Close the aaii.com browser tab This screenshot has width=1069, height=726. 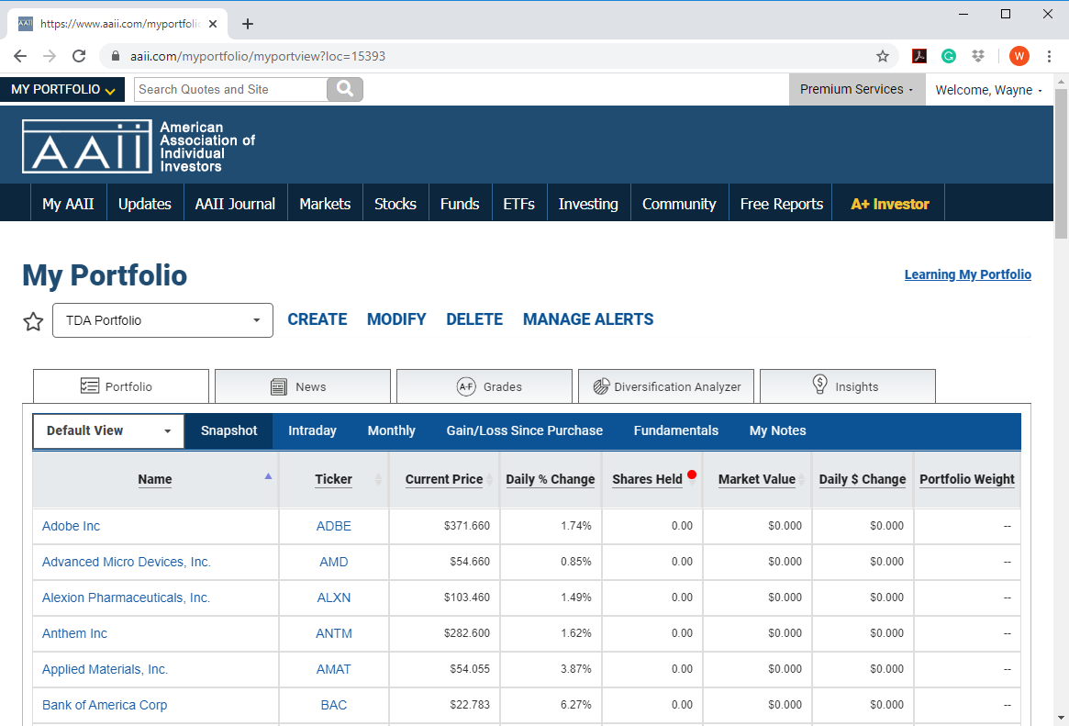coord(213,24)
